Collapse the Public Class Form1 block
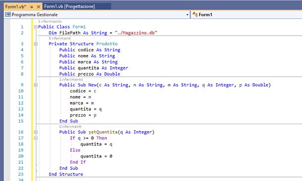Image resolution: width=302 pixels, height=181 pixels. click(36, 27)
